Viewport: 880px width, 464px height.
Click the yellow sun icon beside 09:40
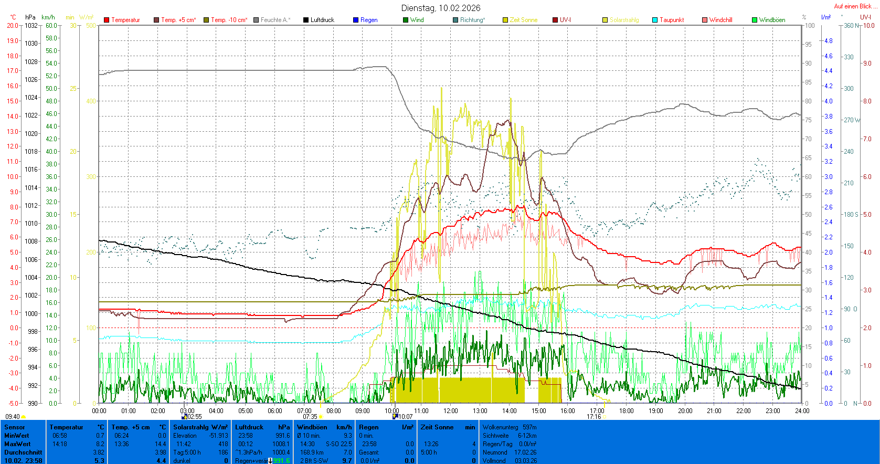(24, 417)
